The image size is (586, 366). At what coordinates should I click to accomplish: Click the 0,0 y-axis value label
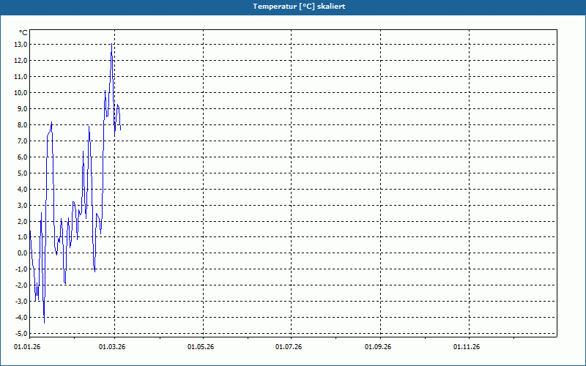pyautogui.click(x=22, y=253)
